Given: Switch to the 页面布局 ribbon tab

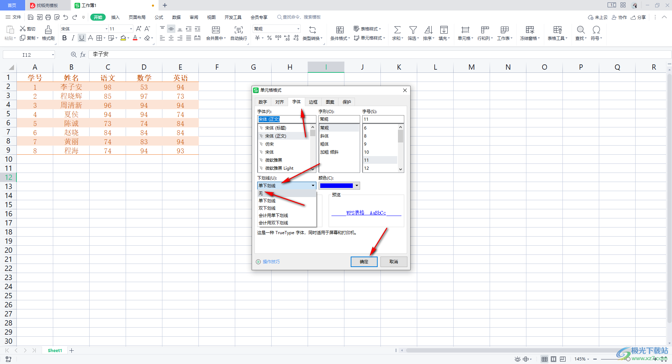Looking at the screenshot, I should pos(137,17).
